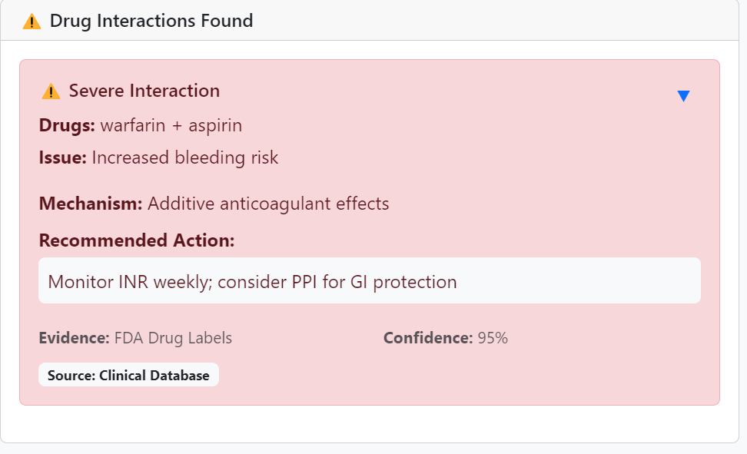Click the 95% confidence value

(493, 338)
